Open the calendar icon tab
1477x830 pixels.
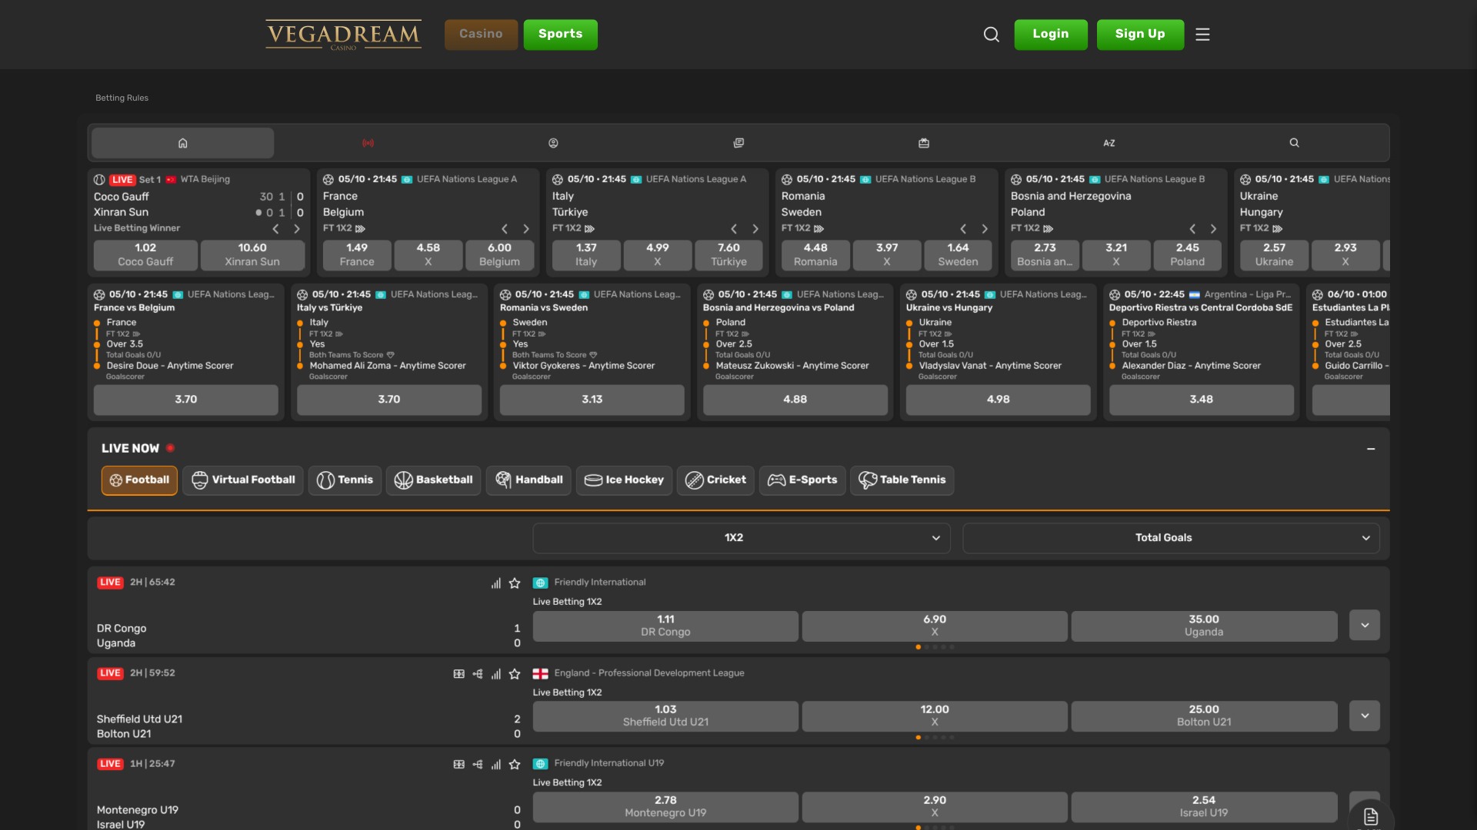pos(924,143)
